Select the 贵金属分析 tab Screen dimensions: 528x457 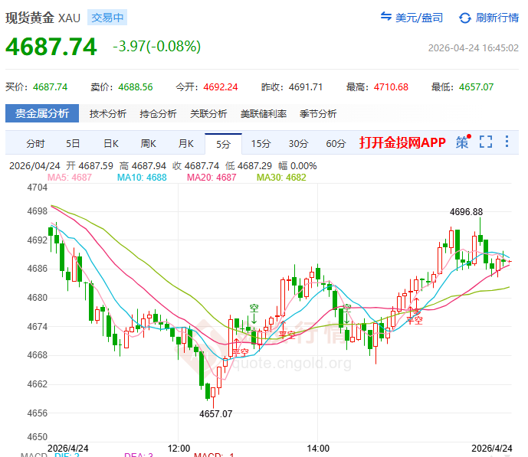click(42, 113)
